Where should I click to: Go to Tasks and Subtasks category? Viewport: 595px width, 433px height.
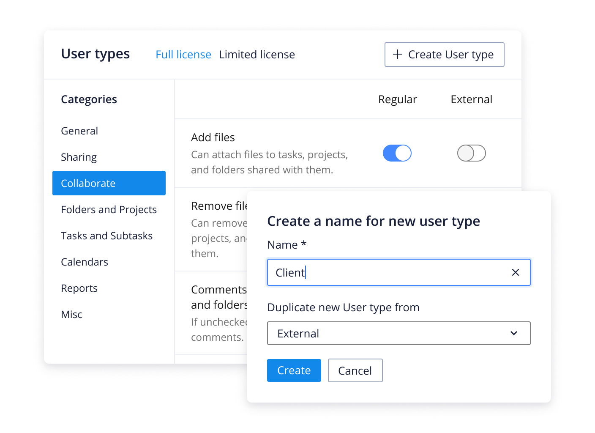[x=106, y=236]
